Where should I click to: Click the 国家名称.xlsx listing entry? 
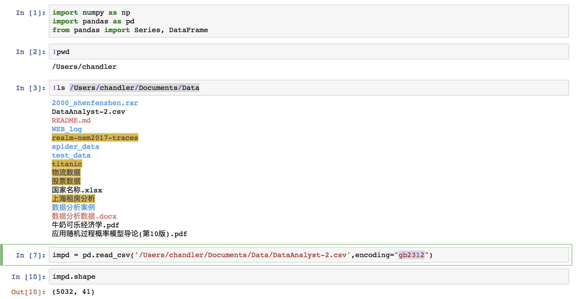(x=77, y=190)
